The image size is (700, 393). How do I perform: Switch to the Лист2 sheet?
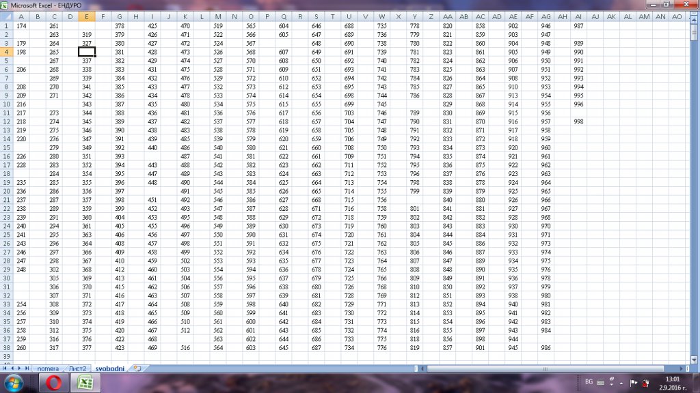pos(77,368)
